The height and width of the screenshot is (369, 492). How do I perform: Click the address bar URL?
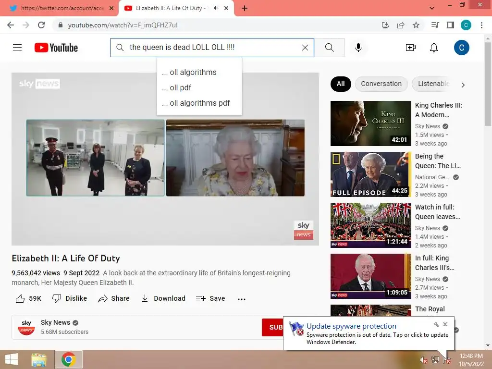point(123,25)
